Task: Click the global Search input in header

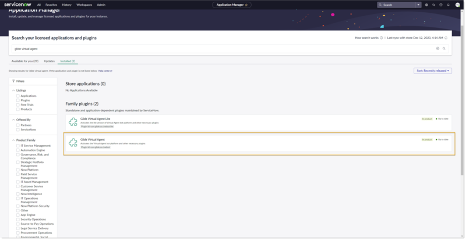Action: click(399, 5)
